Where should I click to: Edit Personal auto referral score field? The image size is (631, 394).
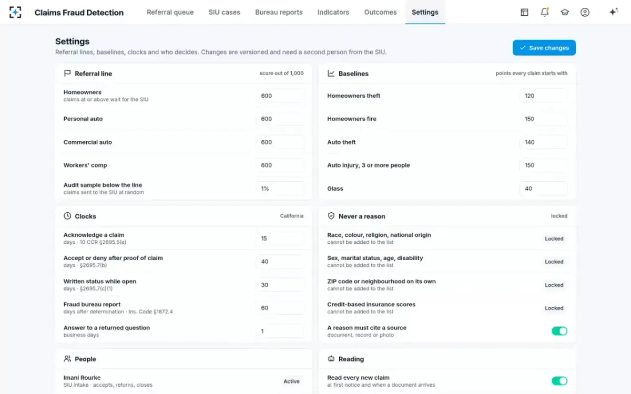click(x=280, y=119)
